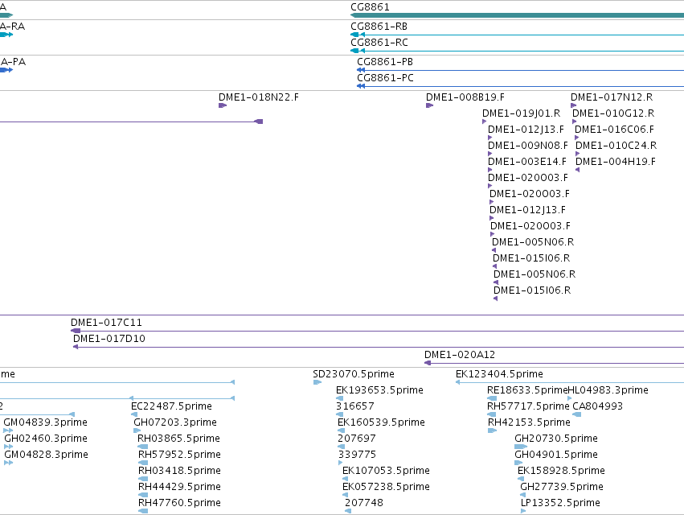Click the DME1-003E14.F label

[527, 162]
